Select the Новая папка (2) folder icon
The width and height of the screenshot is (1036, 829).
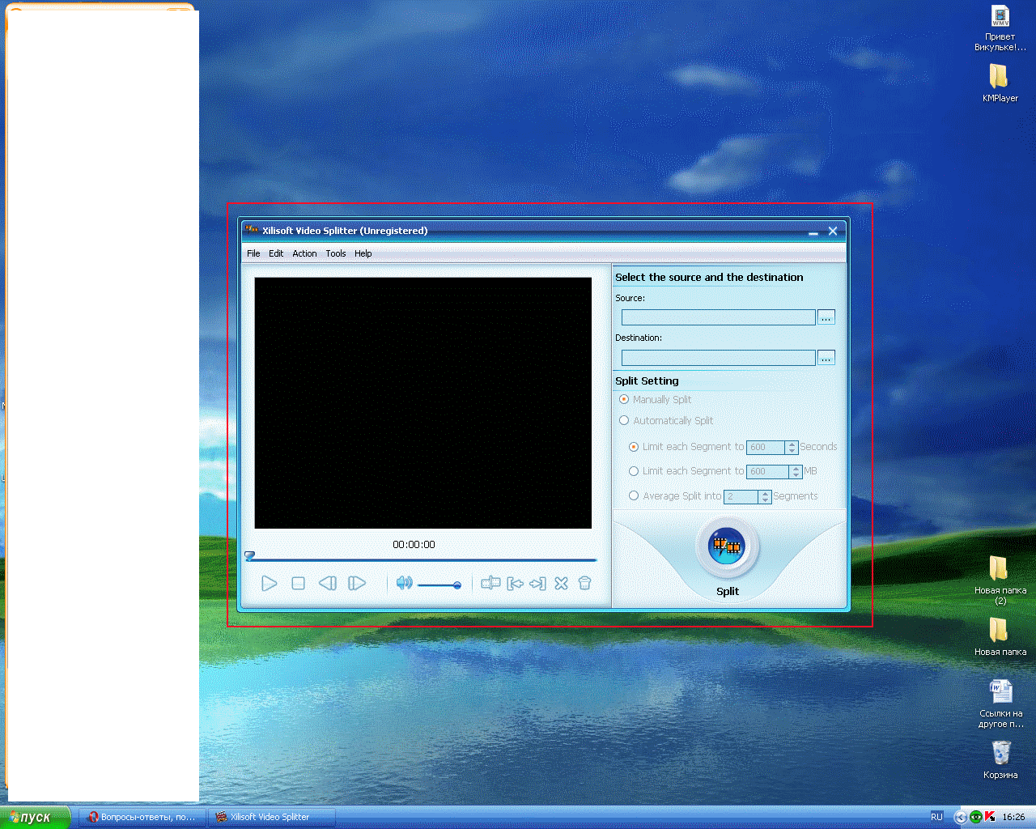tap(1000, 581)
